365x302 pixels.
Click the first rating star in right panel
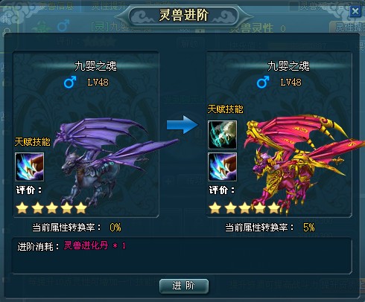(x=215, y=208)
